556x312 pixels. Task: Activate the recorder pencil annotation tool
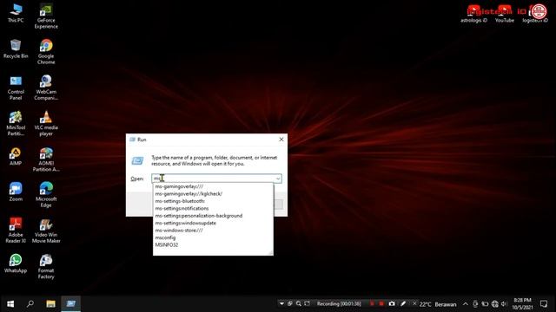tap(403, 303)
